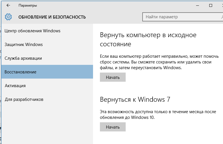Image resolution: width=223 pixels, height=144 pixels.
Task: Click the back arrow in the title bar
Action: (x=8, y=5)
